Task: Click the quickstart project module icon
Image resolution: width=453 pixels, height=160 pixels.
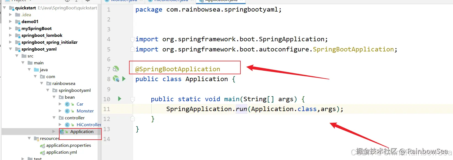Action: click(x=12, y=8)
